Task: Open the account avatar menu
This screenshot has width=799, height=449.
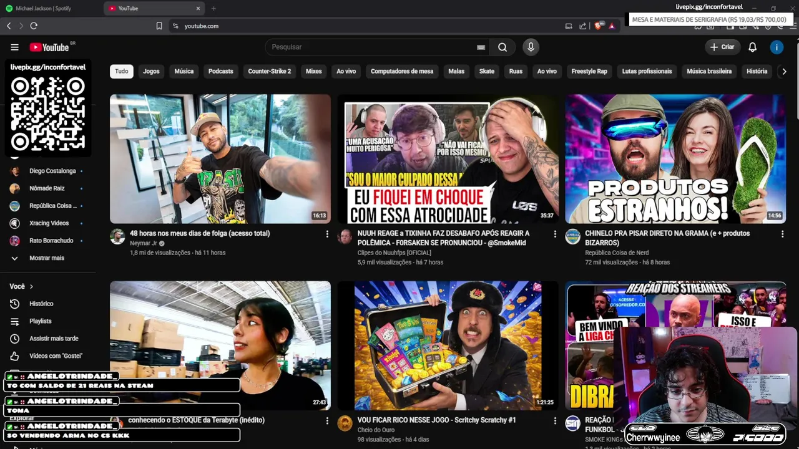Action: coord(777,47)
